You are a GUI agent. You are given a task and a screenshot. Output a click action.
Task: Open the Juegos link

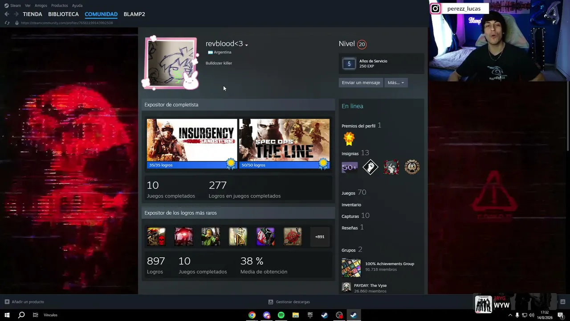pos(348,193)
